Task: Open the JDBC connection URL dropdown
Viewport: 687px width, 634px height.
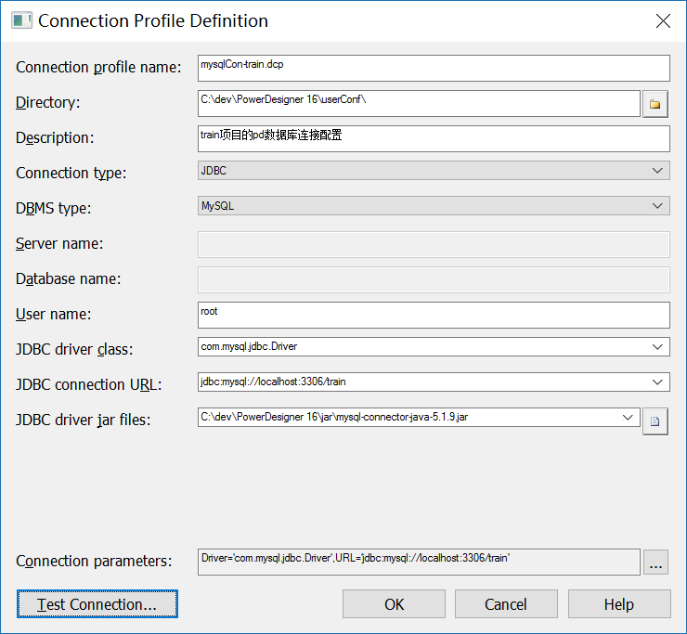Action: click(x=658, y=382)
